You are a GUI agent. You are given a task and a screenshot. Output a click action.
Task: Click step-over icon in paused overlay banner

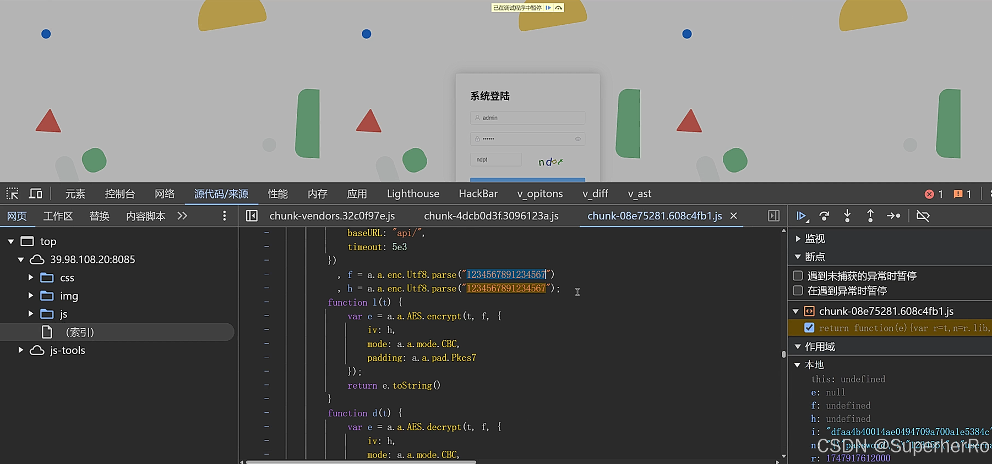coord(558,8)
